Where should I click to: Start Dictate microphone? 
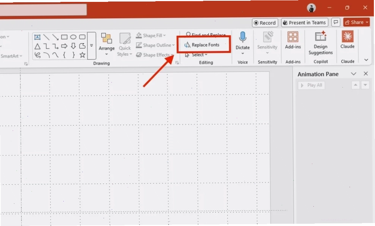pyautogui.click(x=243, y=41)
